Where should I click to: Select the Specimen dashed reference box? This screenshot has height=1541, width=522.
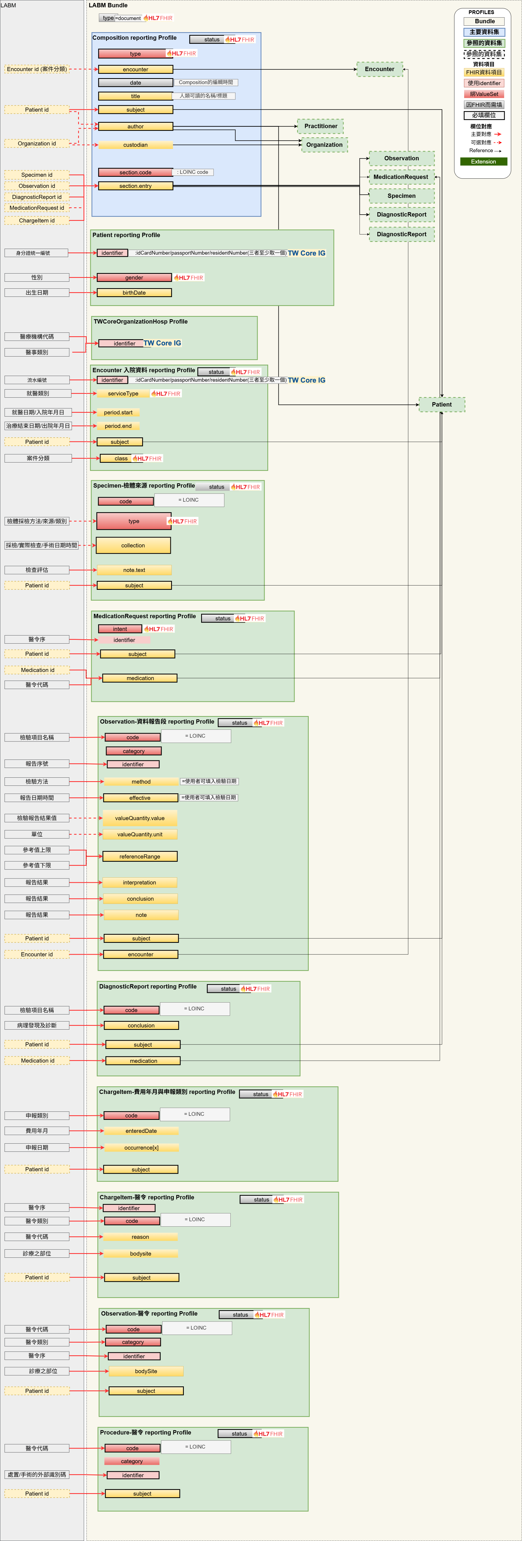click(x=402, y=196)
